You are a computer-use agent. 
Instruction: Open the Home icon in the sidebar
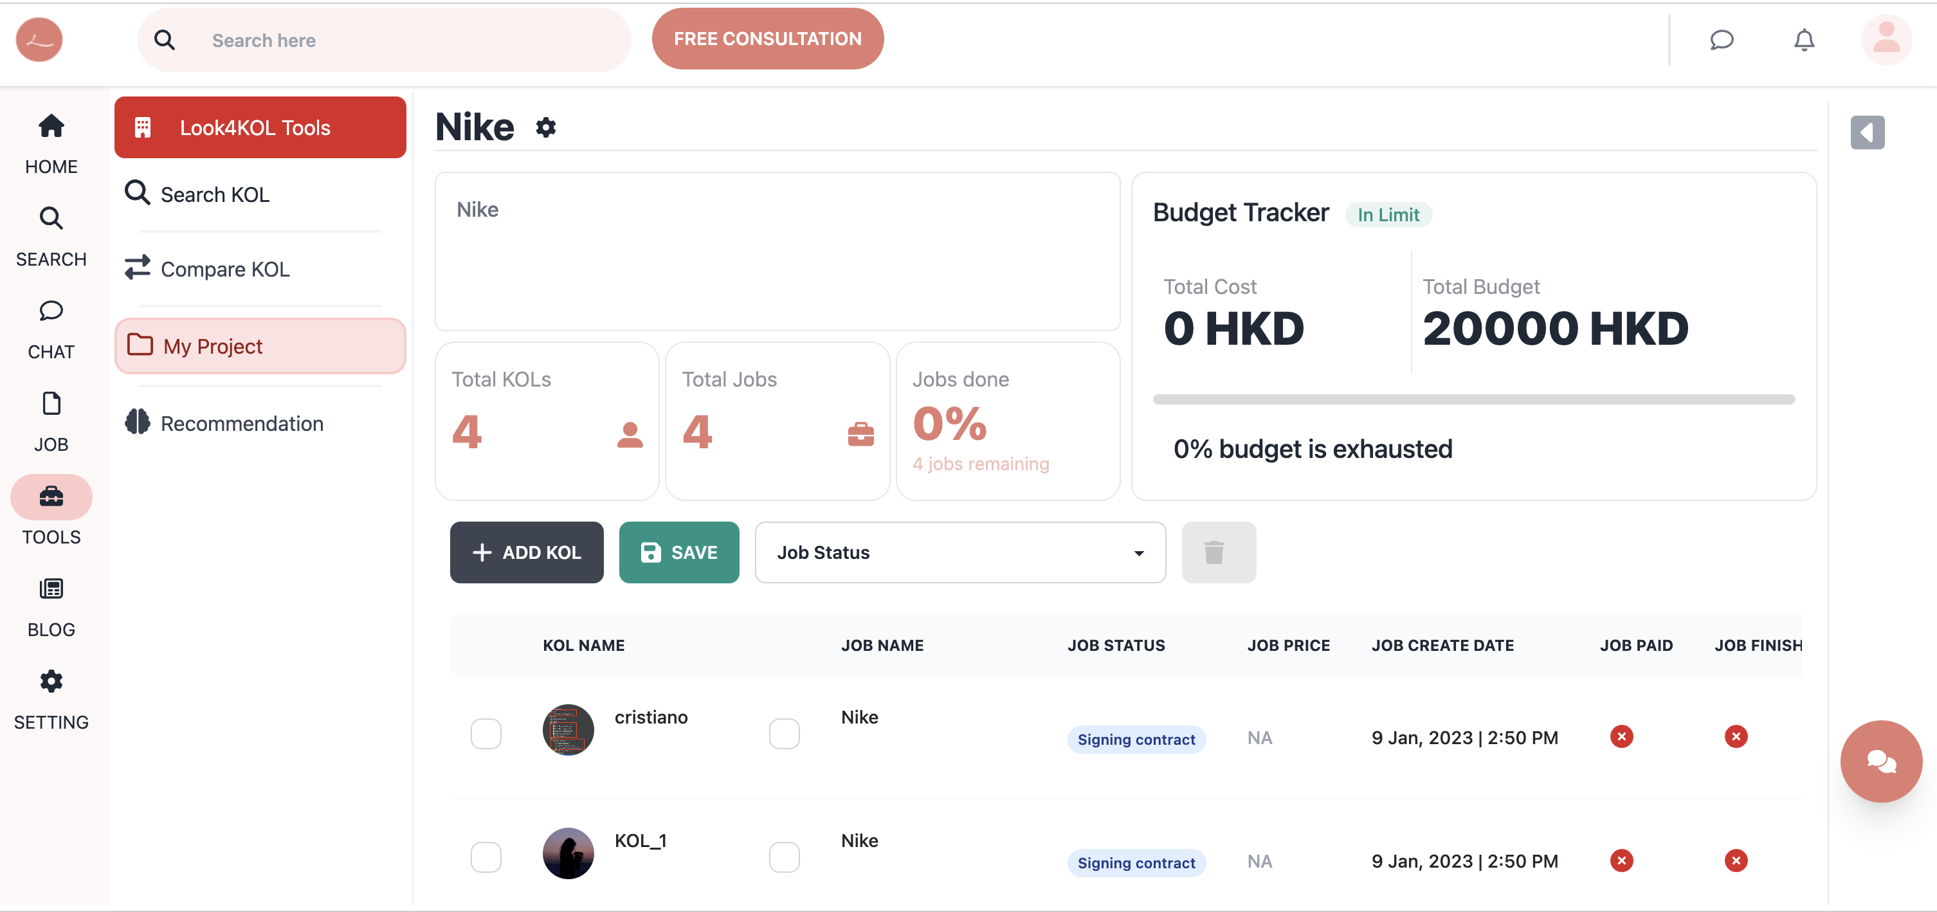click(50, 126)
